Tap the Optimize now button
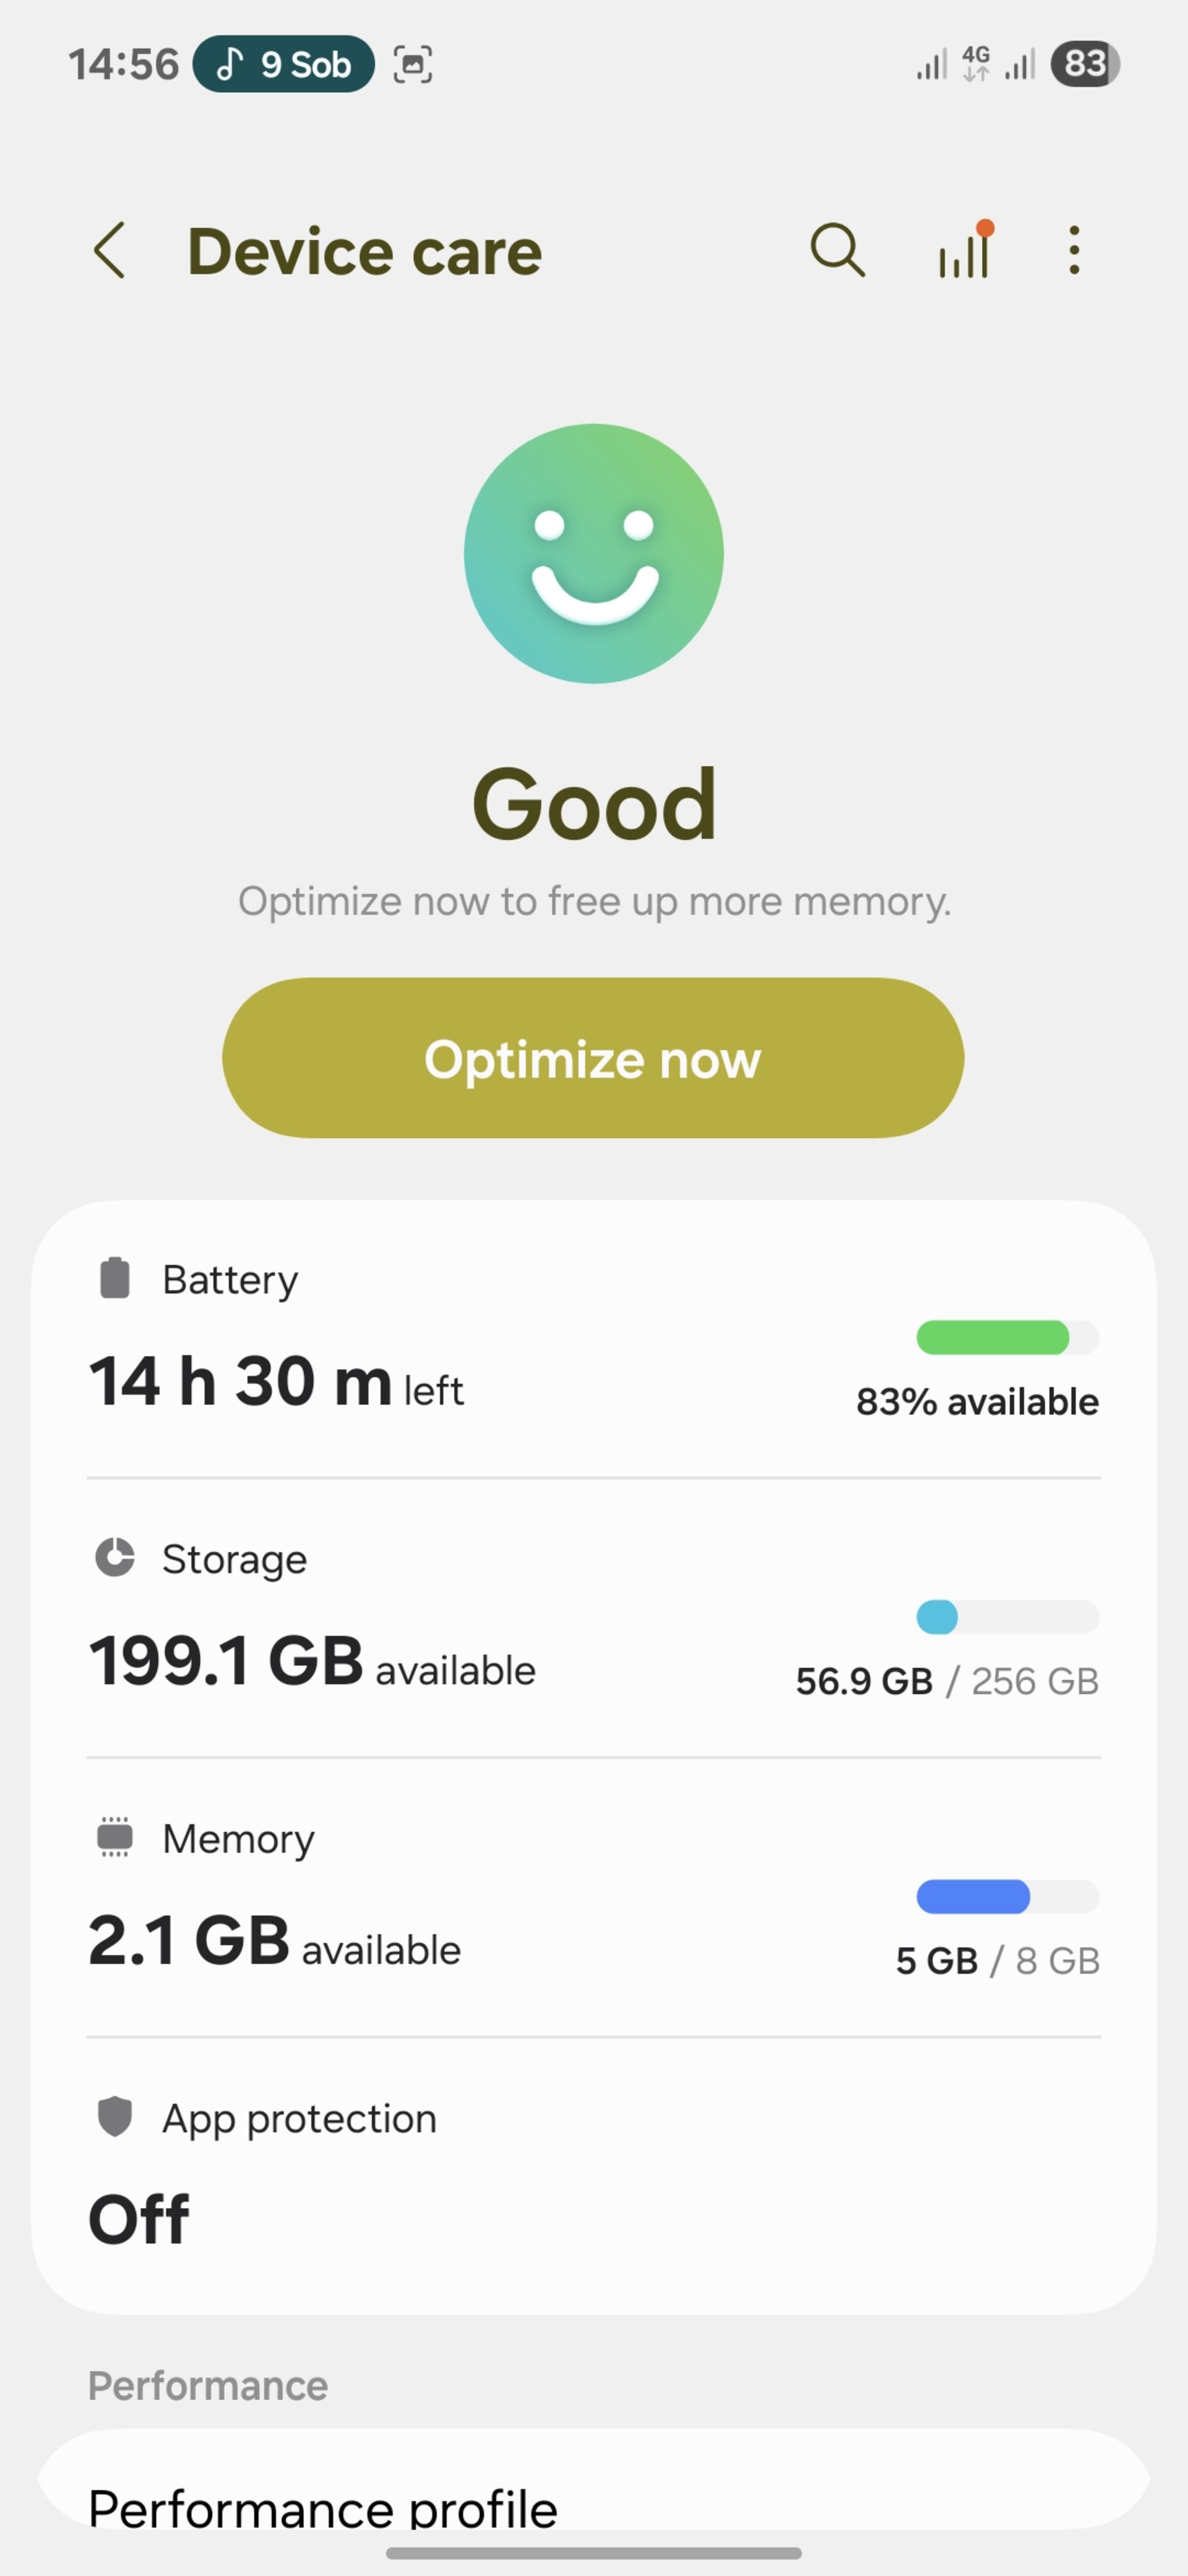 point(593,1058)
